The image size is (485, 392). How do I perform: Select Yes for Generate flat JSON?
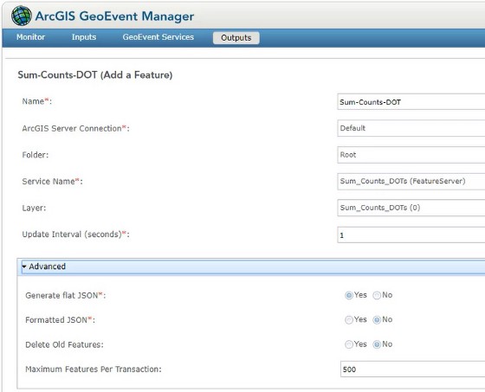tap(348, 296)
